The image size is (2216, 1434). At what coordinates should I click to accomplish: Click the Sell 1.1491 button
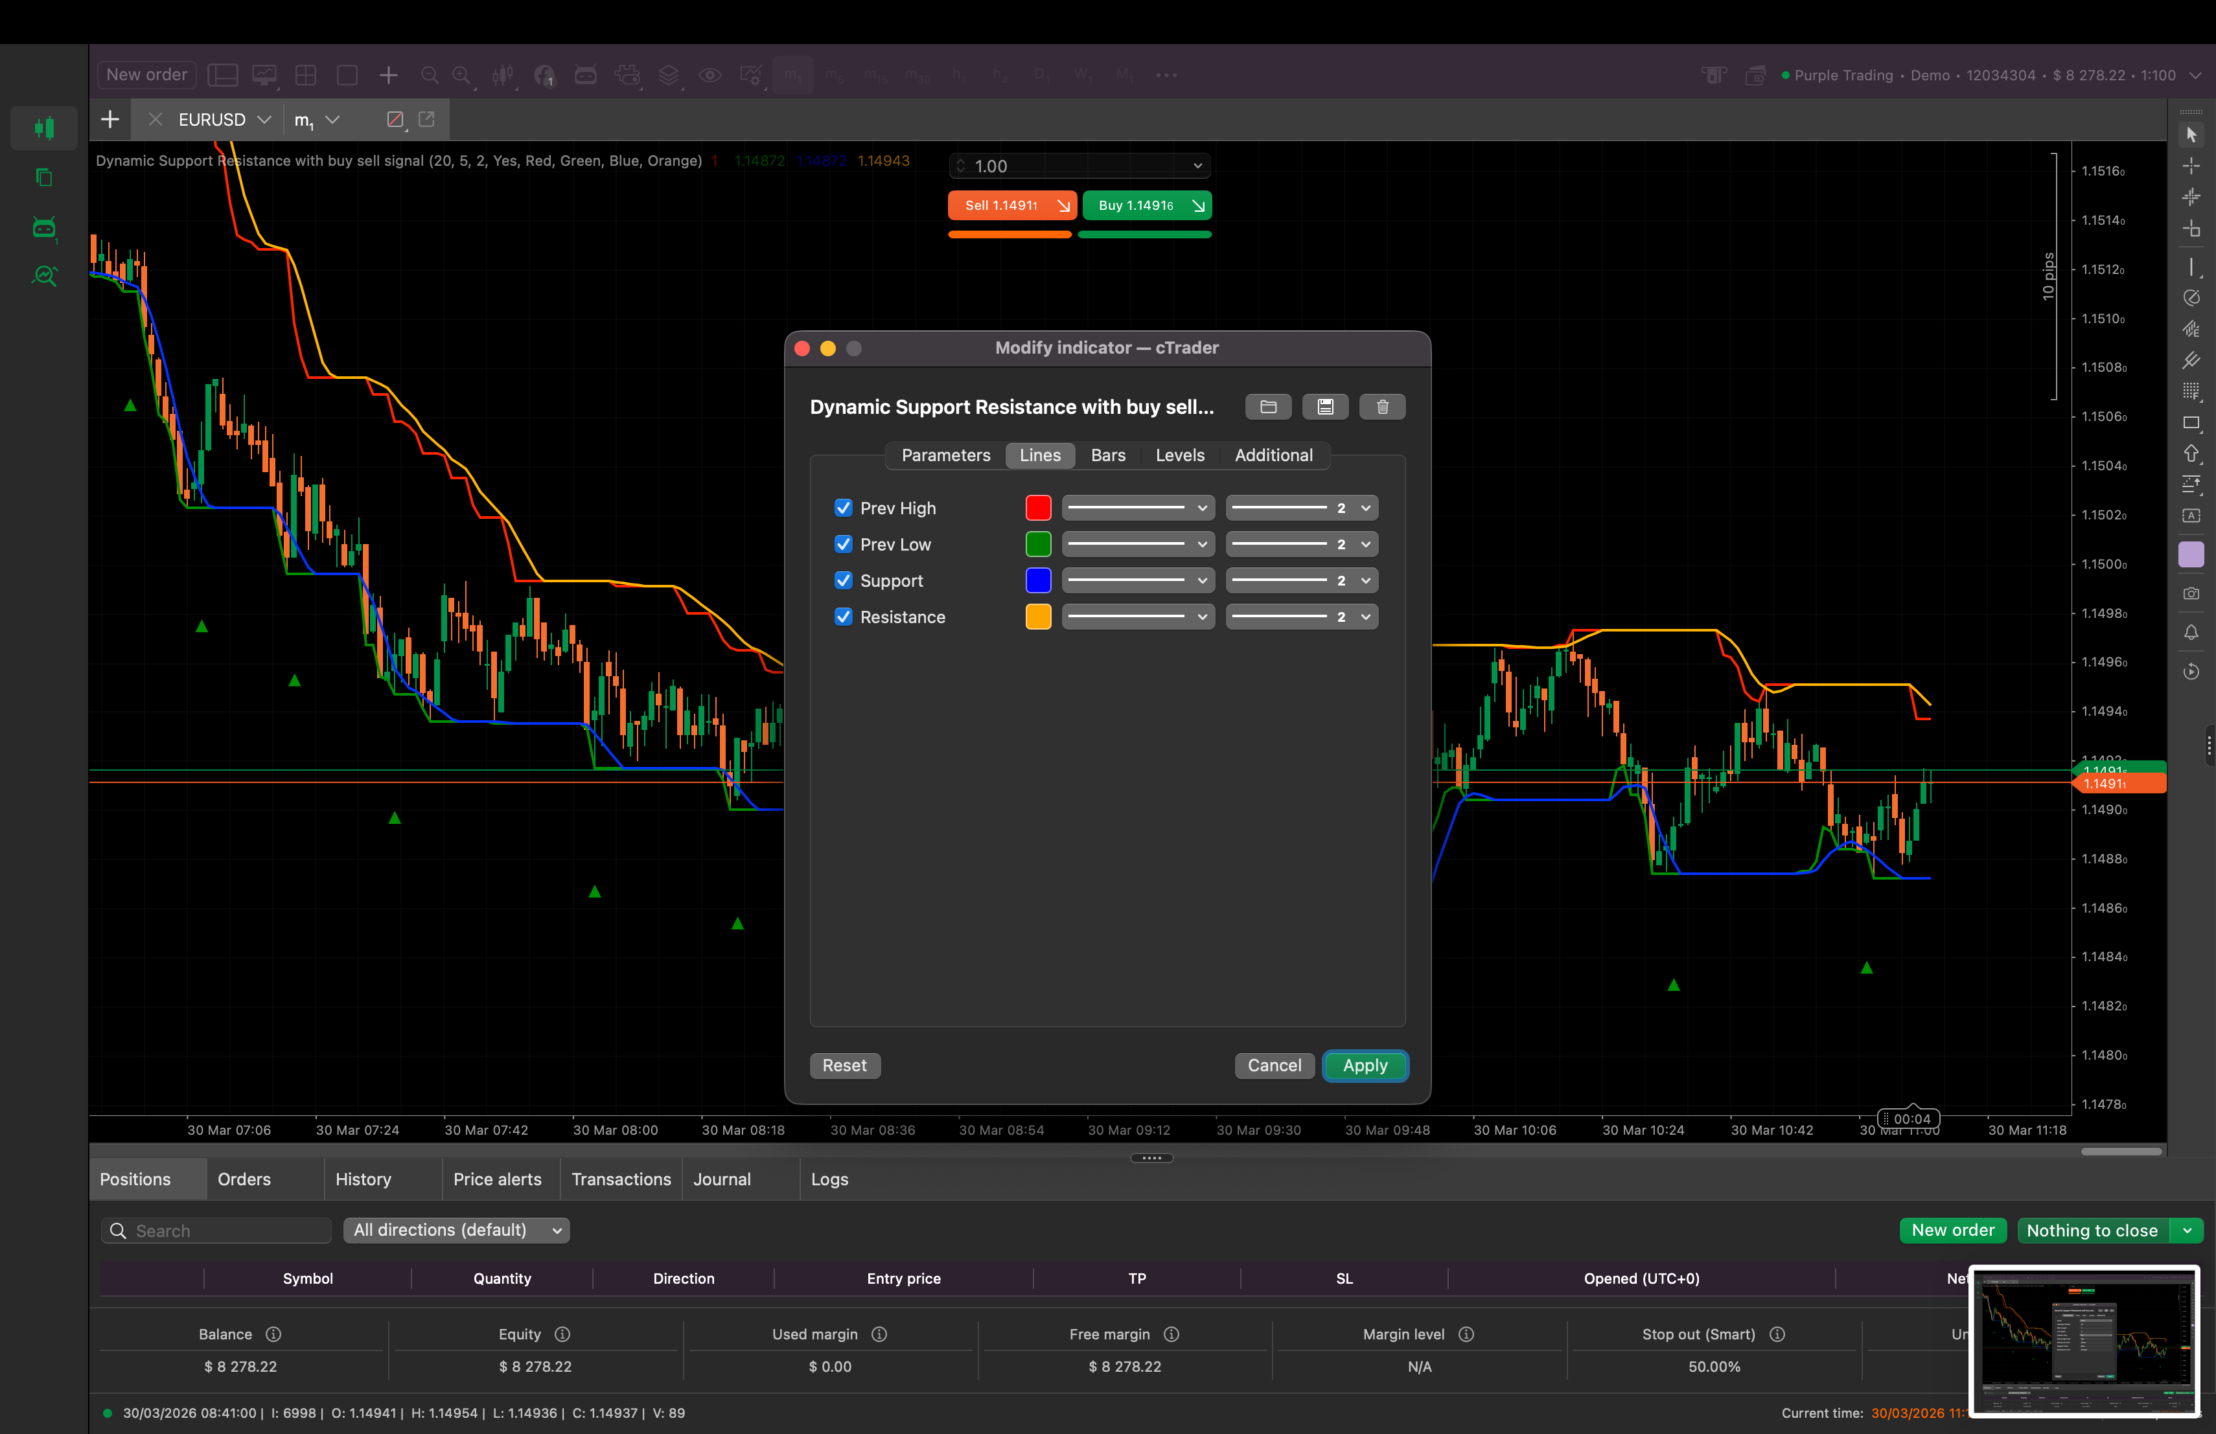click(1011, 205)
